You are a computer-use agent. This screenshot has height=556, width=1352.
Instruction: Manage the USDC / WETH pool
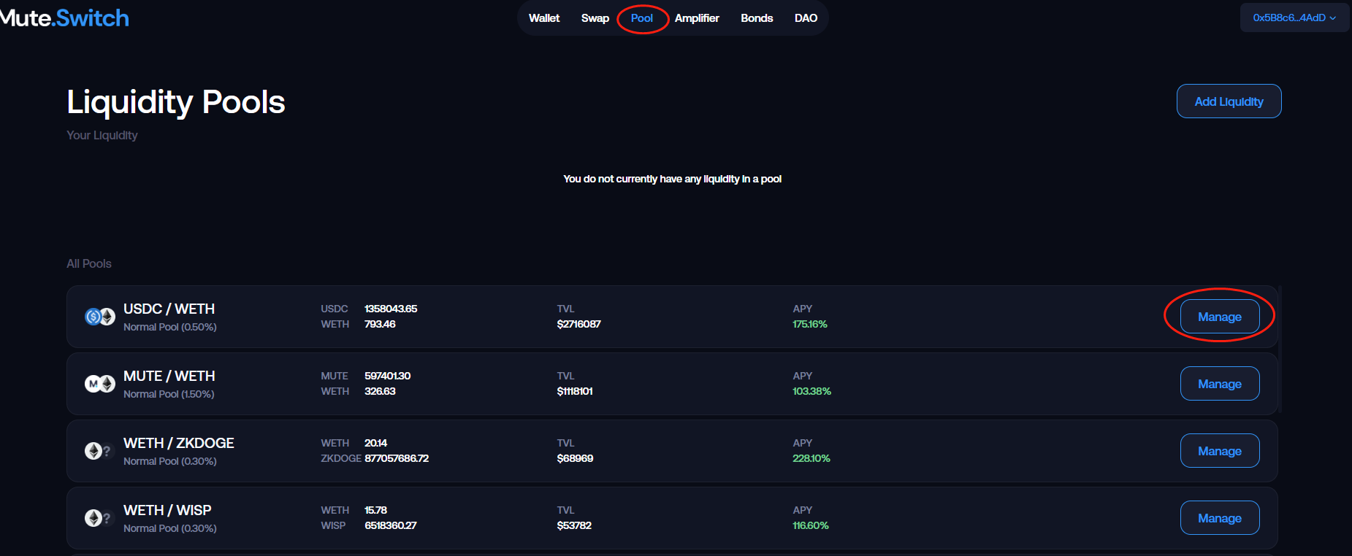(x=1219, y=317)
